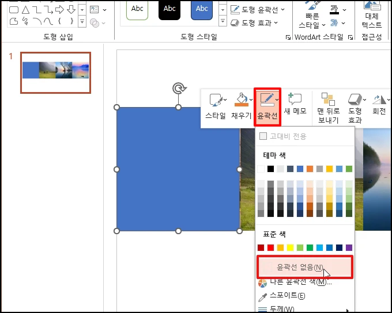Open 빠른 스타일 WordArt styles
This screenshot has width=392, height=313.
coord(312,15)
